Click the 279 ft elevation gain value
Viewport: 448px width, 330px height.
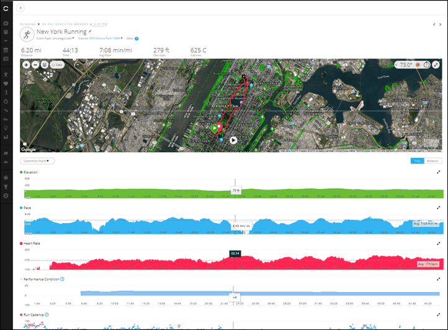161,50
